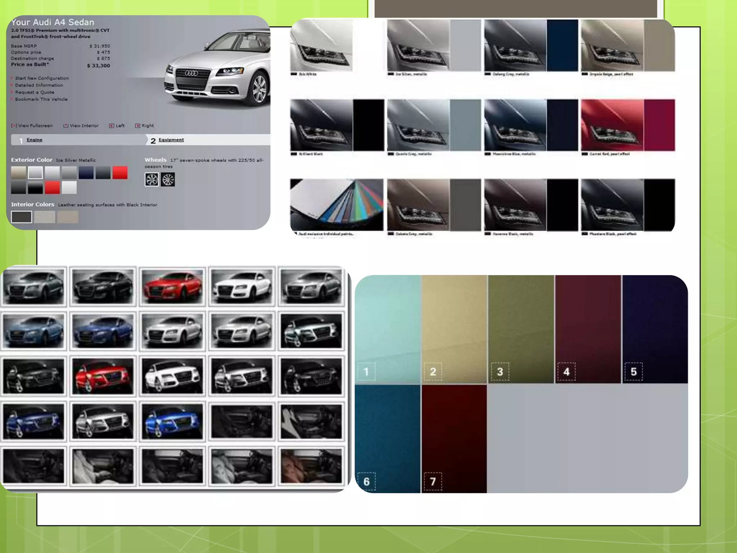Select the multi-spoke second wheel icon
737x553 pixels.
click(168, 179)
